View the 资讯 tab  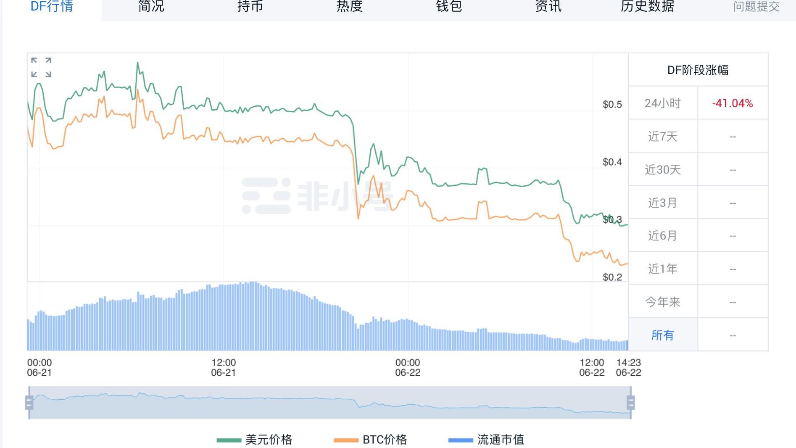548,6
